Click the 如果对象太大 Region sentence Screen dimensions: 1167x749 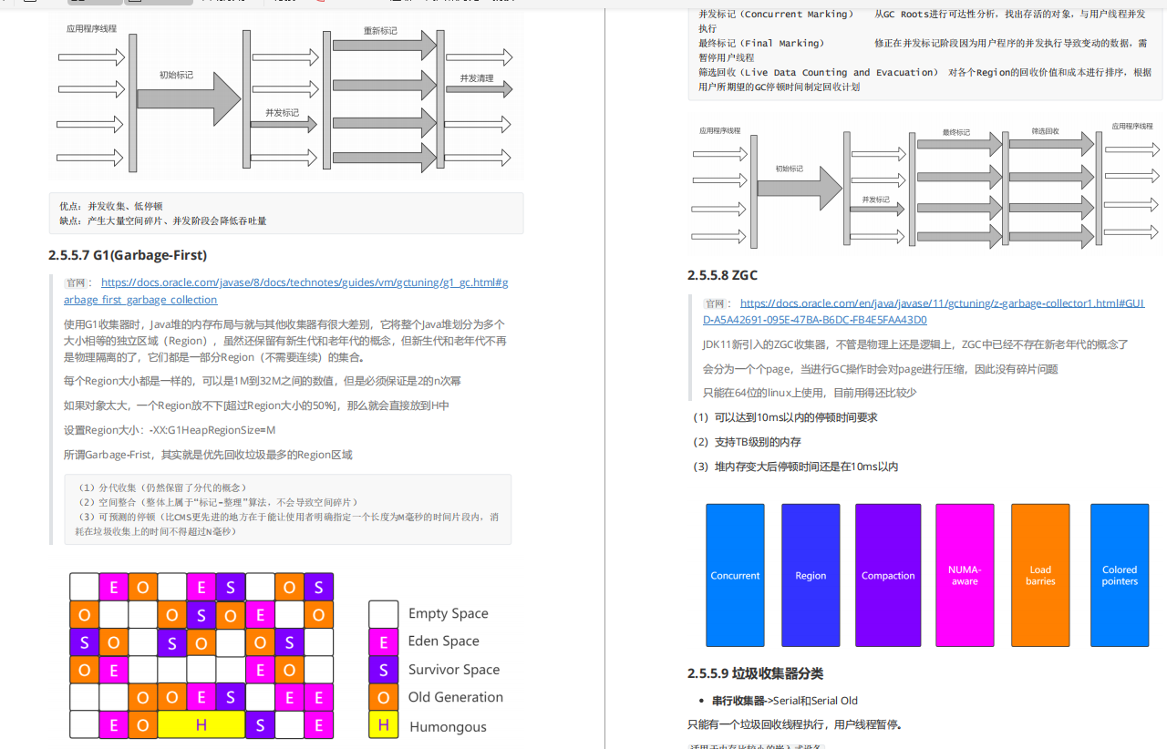click(256, 405)
